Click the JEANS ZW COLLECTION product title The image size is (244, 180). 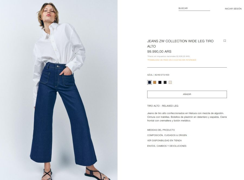click(x=180, y=44)
